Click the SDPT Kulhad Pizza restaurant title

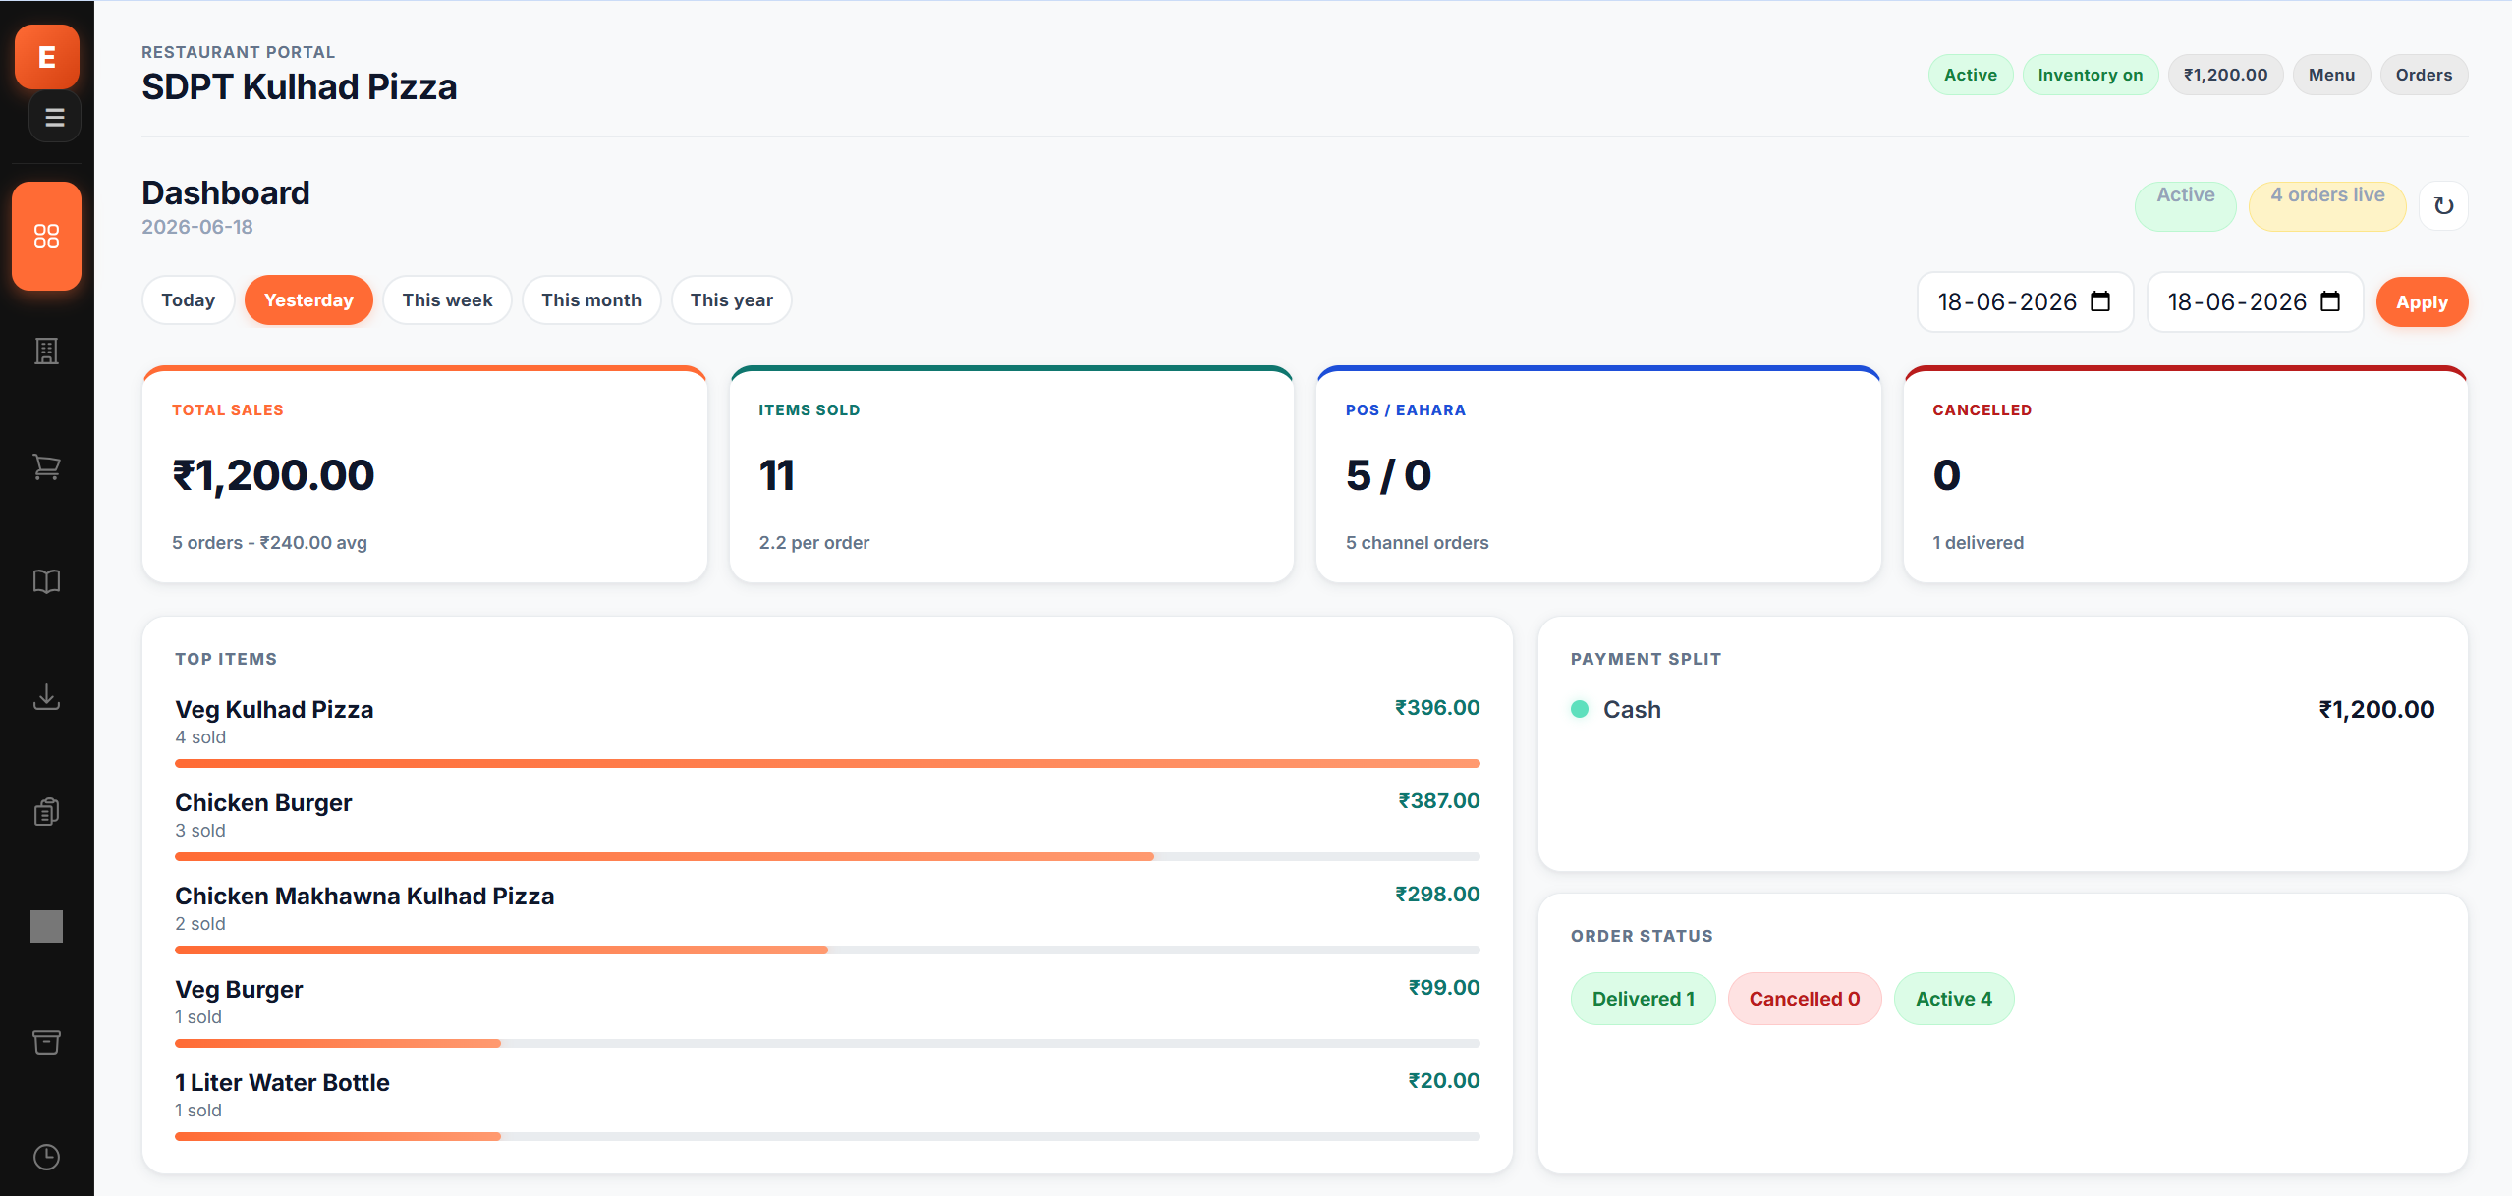tap(299, 86)
